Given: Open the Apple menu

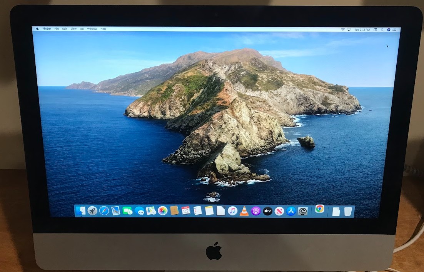Looking at the screenshot, I should [x=37, y=28].
